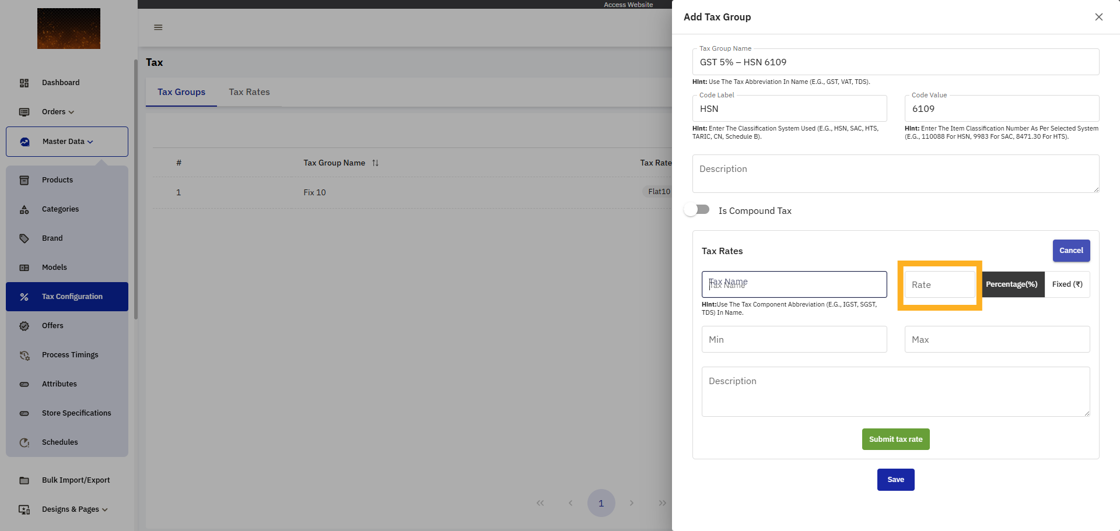Click the Bulk Import/Export folder icon
Viewport: 1120px width, 531px height.
pyautogui.click(x=24, y=480)
